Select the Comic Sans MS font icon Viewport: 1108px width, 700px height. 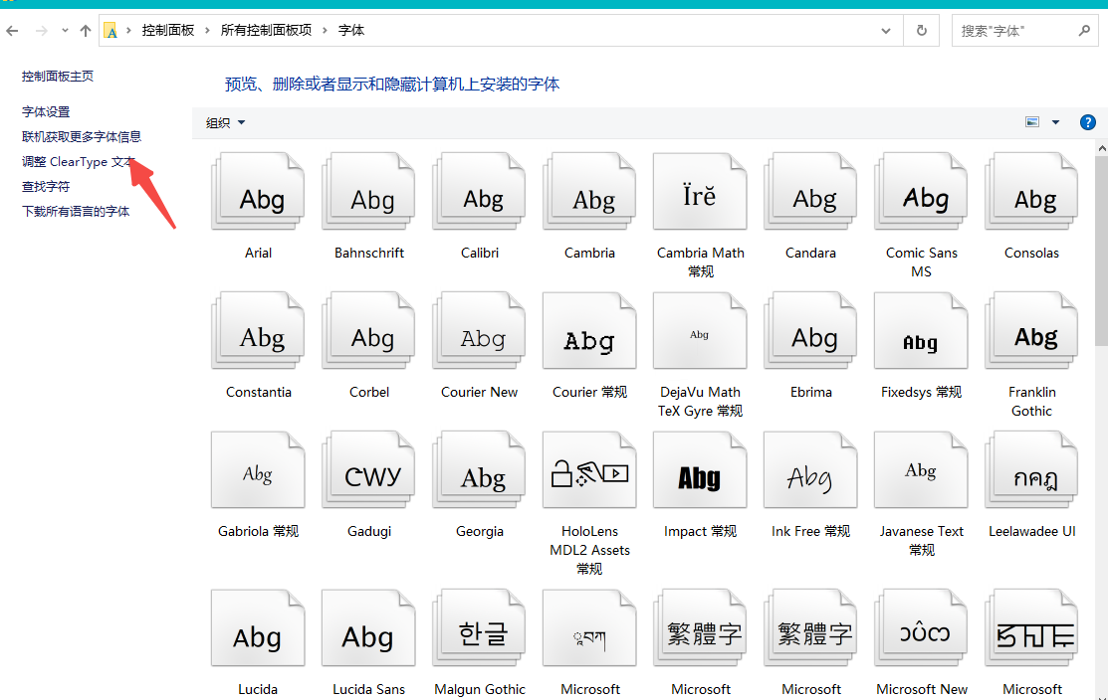click(921, 192)
